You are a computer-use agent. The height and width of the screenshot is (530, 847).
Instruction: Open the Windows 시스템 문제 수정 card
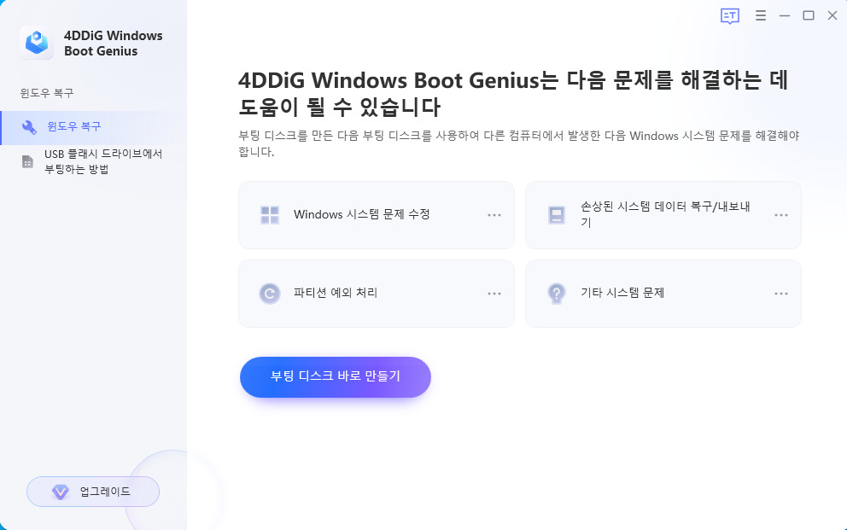[x=377, y=214]
